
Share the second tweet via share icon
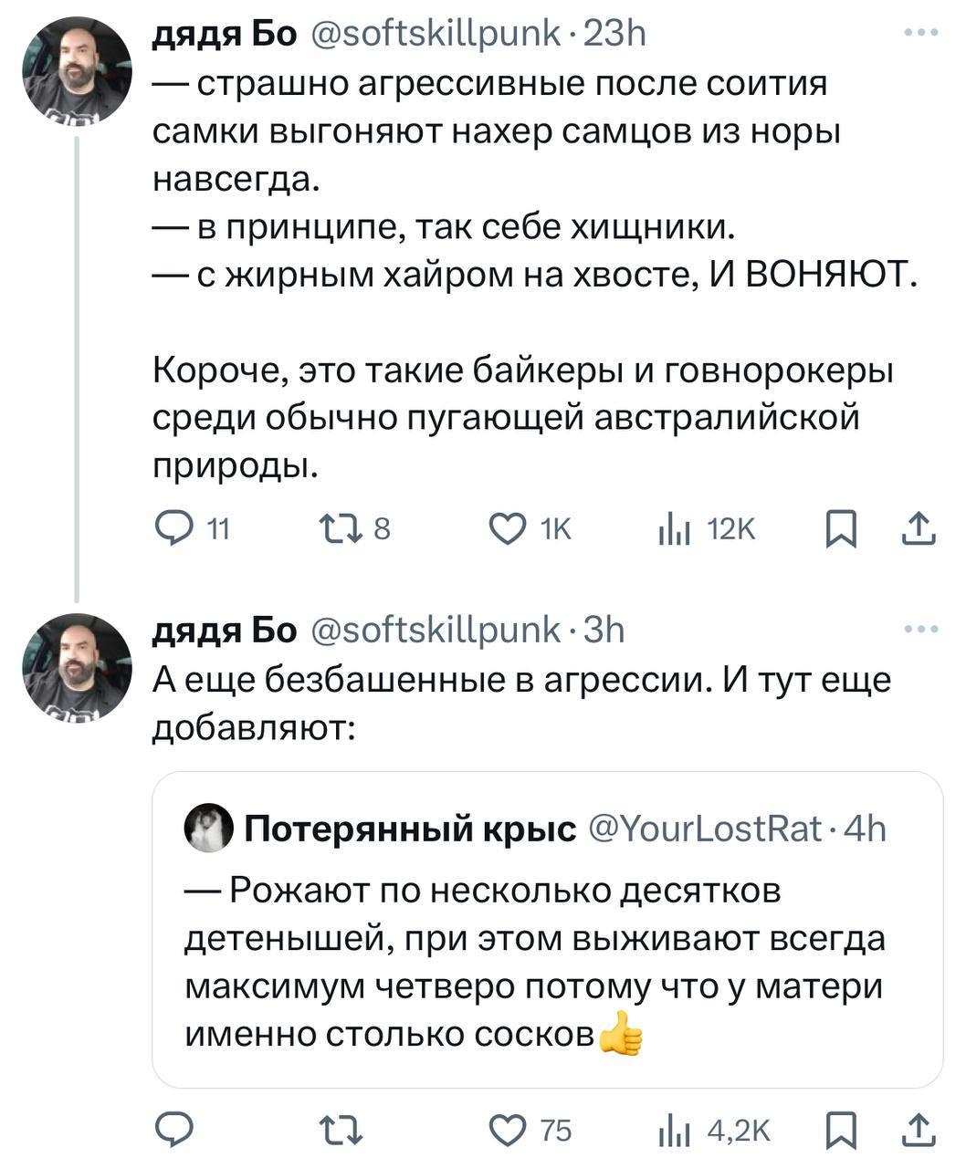919,1131
